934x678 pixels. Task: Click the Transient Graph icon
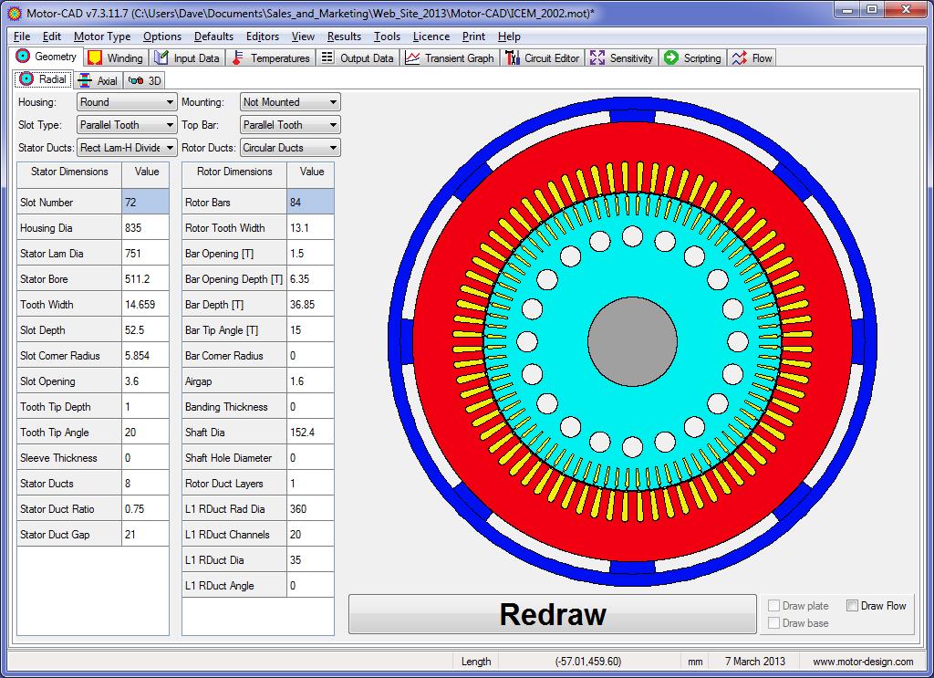pos(412,57)
